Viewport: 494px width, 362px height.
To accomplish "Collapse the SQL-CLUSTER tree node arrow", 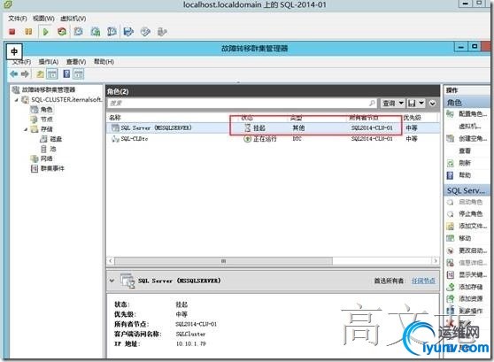I will 17,99.
